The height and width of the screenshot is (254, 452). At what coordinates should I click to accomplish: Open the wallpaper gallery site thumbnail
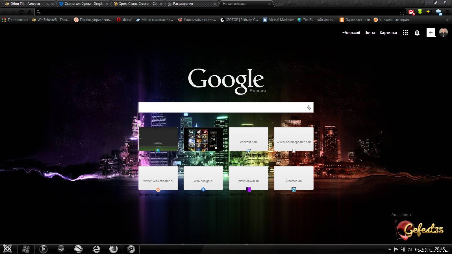pyautogui.click(x=203, y=139)
